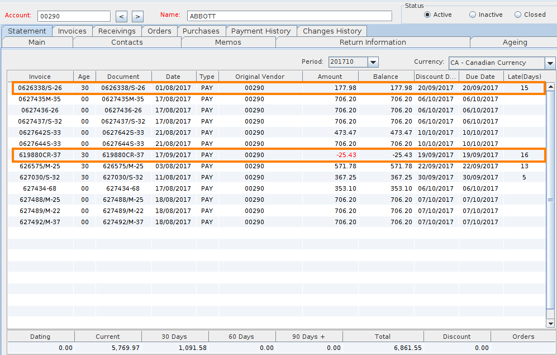Click the Account number input field
Screen dimensions: 557x355
click(74, 16)
